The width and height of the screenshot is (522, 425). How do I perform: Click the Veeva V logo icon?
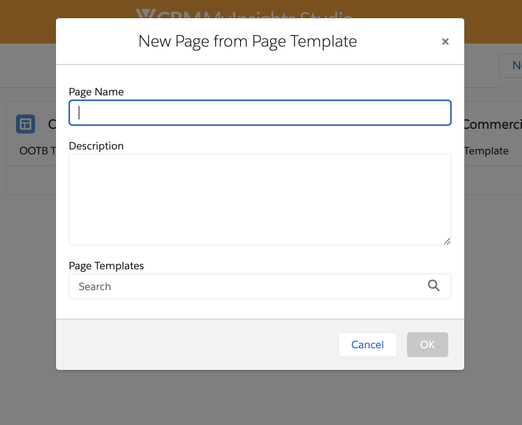144,15
